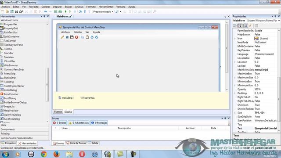Open the Formato menu
Image resolution: width=281 pixels, height=158 pixels.
[x=91, y=7]
